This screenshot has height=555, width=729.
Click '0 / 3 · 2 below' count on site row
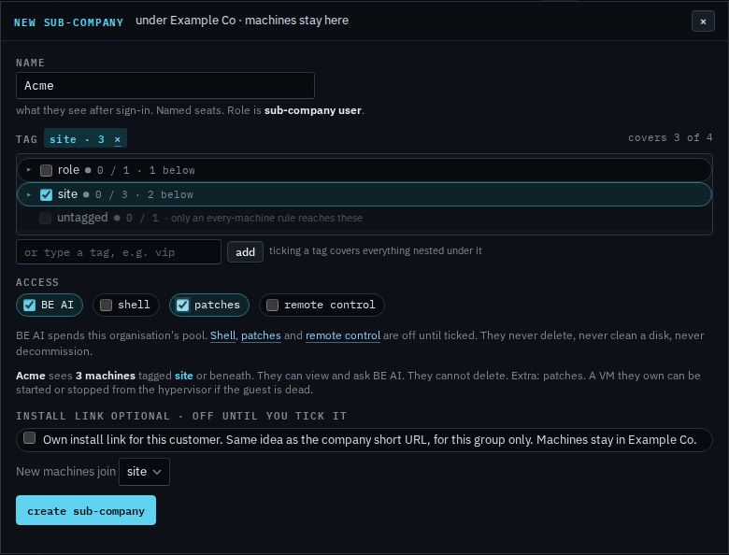[x=144, y=194]
